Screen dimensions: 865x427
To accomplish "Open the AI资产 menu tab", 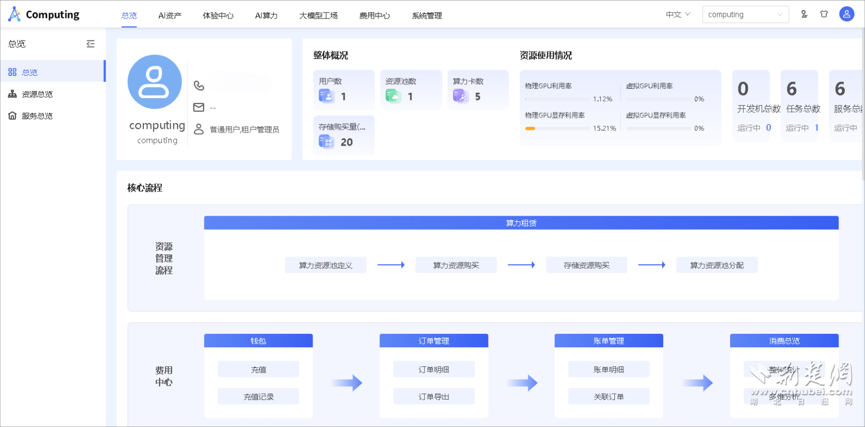I will (x=170, y=15).
